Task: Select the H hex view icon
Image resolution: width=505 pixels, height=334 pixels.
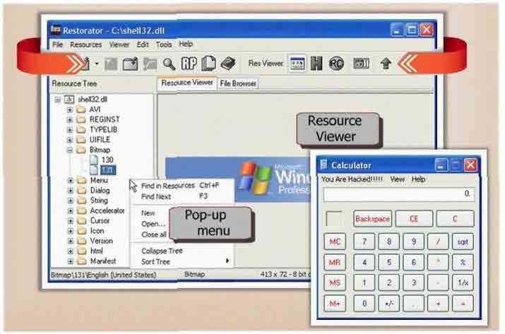Action: click(x=316, y=64)
